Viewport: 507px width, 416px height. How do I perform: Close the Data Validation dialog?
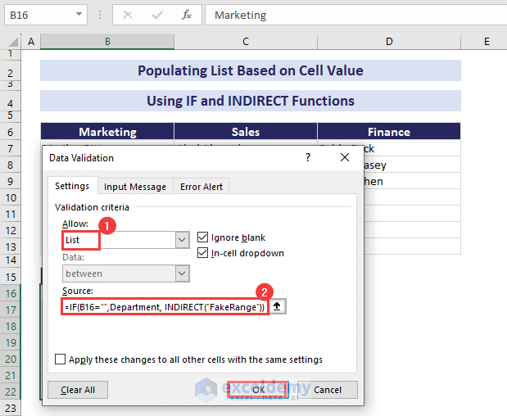(x=345, y=157)
